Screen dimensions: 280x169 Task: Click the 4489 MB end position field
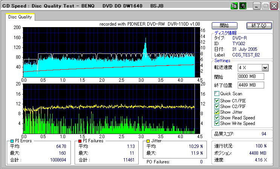coord(251,85)
